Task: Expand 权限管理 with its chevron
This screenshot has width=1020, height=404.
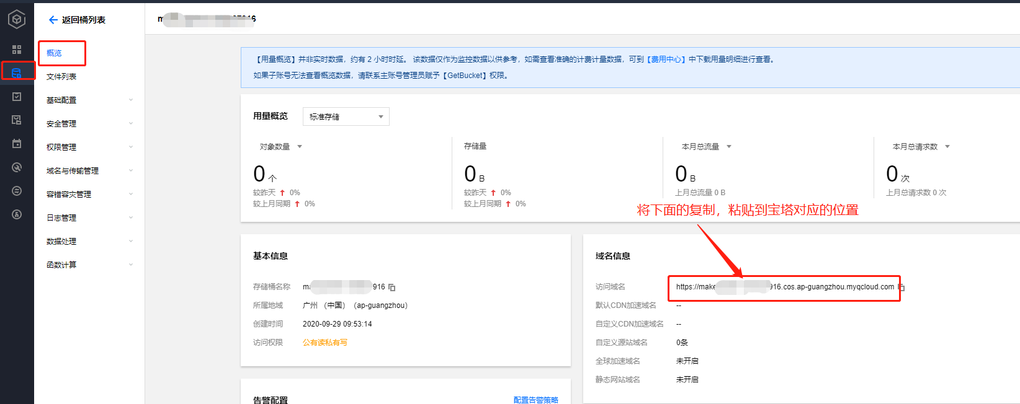Action: 131,147
